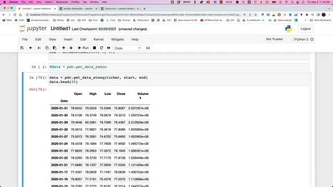The image size is (333, 187).
Task: Open macOS History menu
Action: pos(48,2)
